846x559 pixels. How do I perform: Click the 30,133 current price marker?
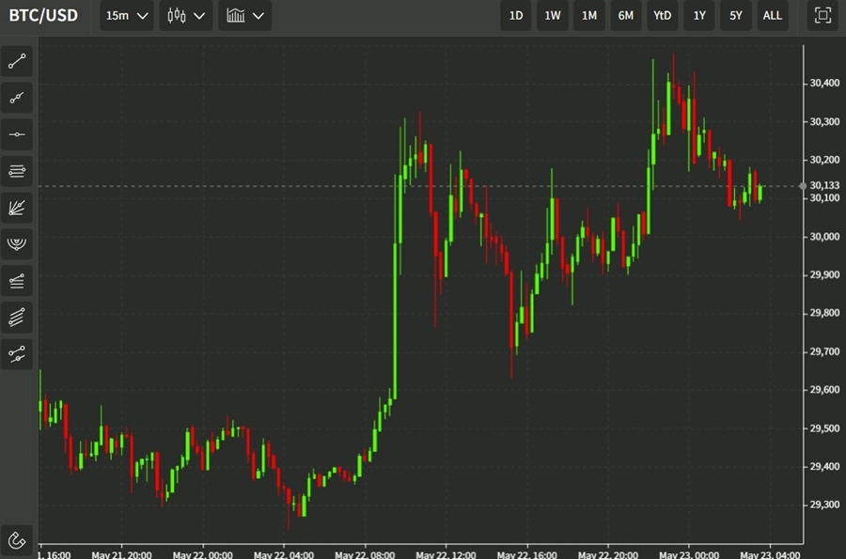click(824, 186)
